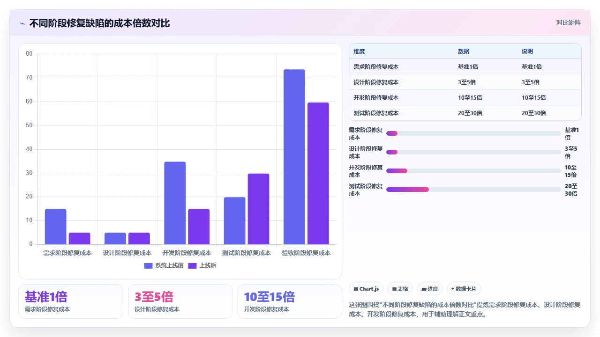Click 系统上线前 bar for 开发阶段修复成本

tap(175, 203)
